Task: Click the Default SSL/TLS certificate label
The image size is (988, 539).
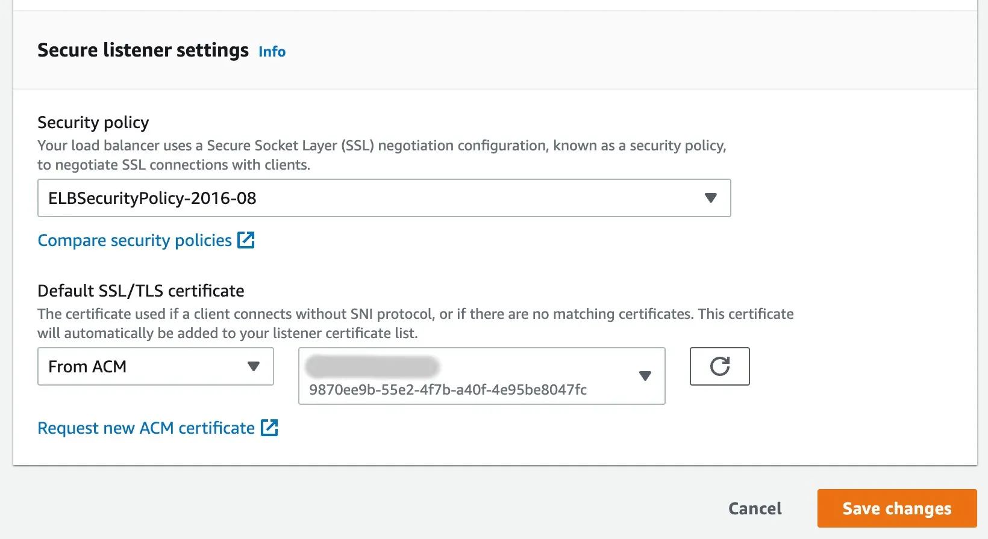Action: pyautogui.click(x=140, y=291)
